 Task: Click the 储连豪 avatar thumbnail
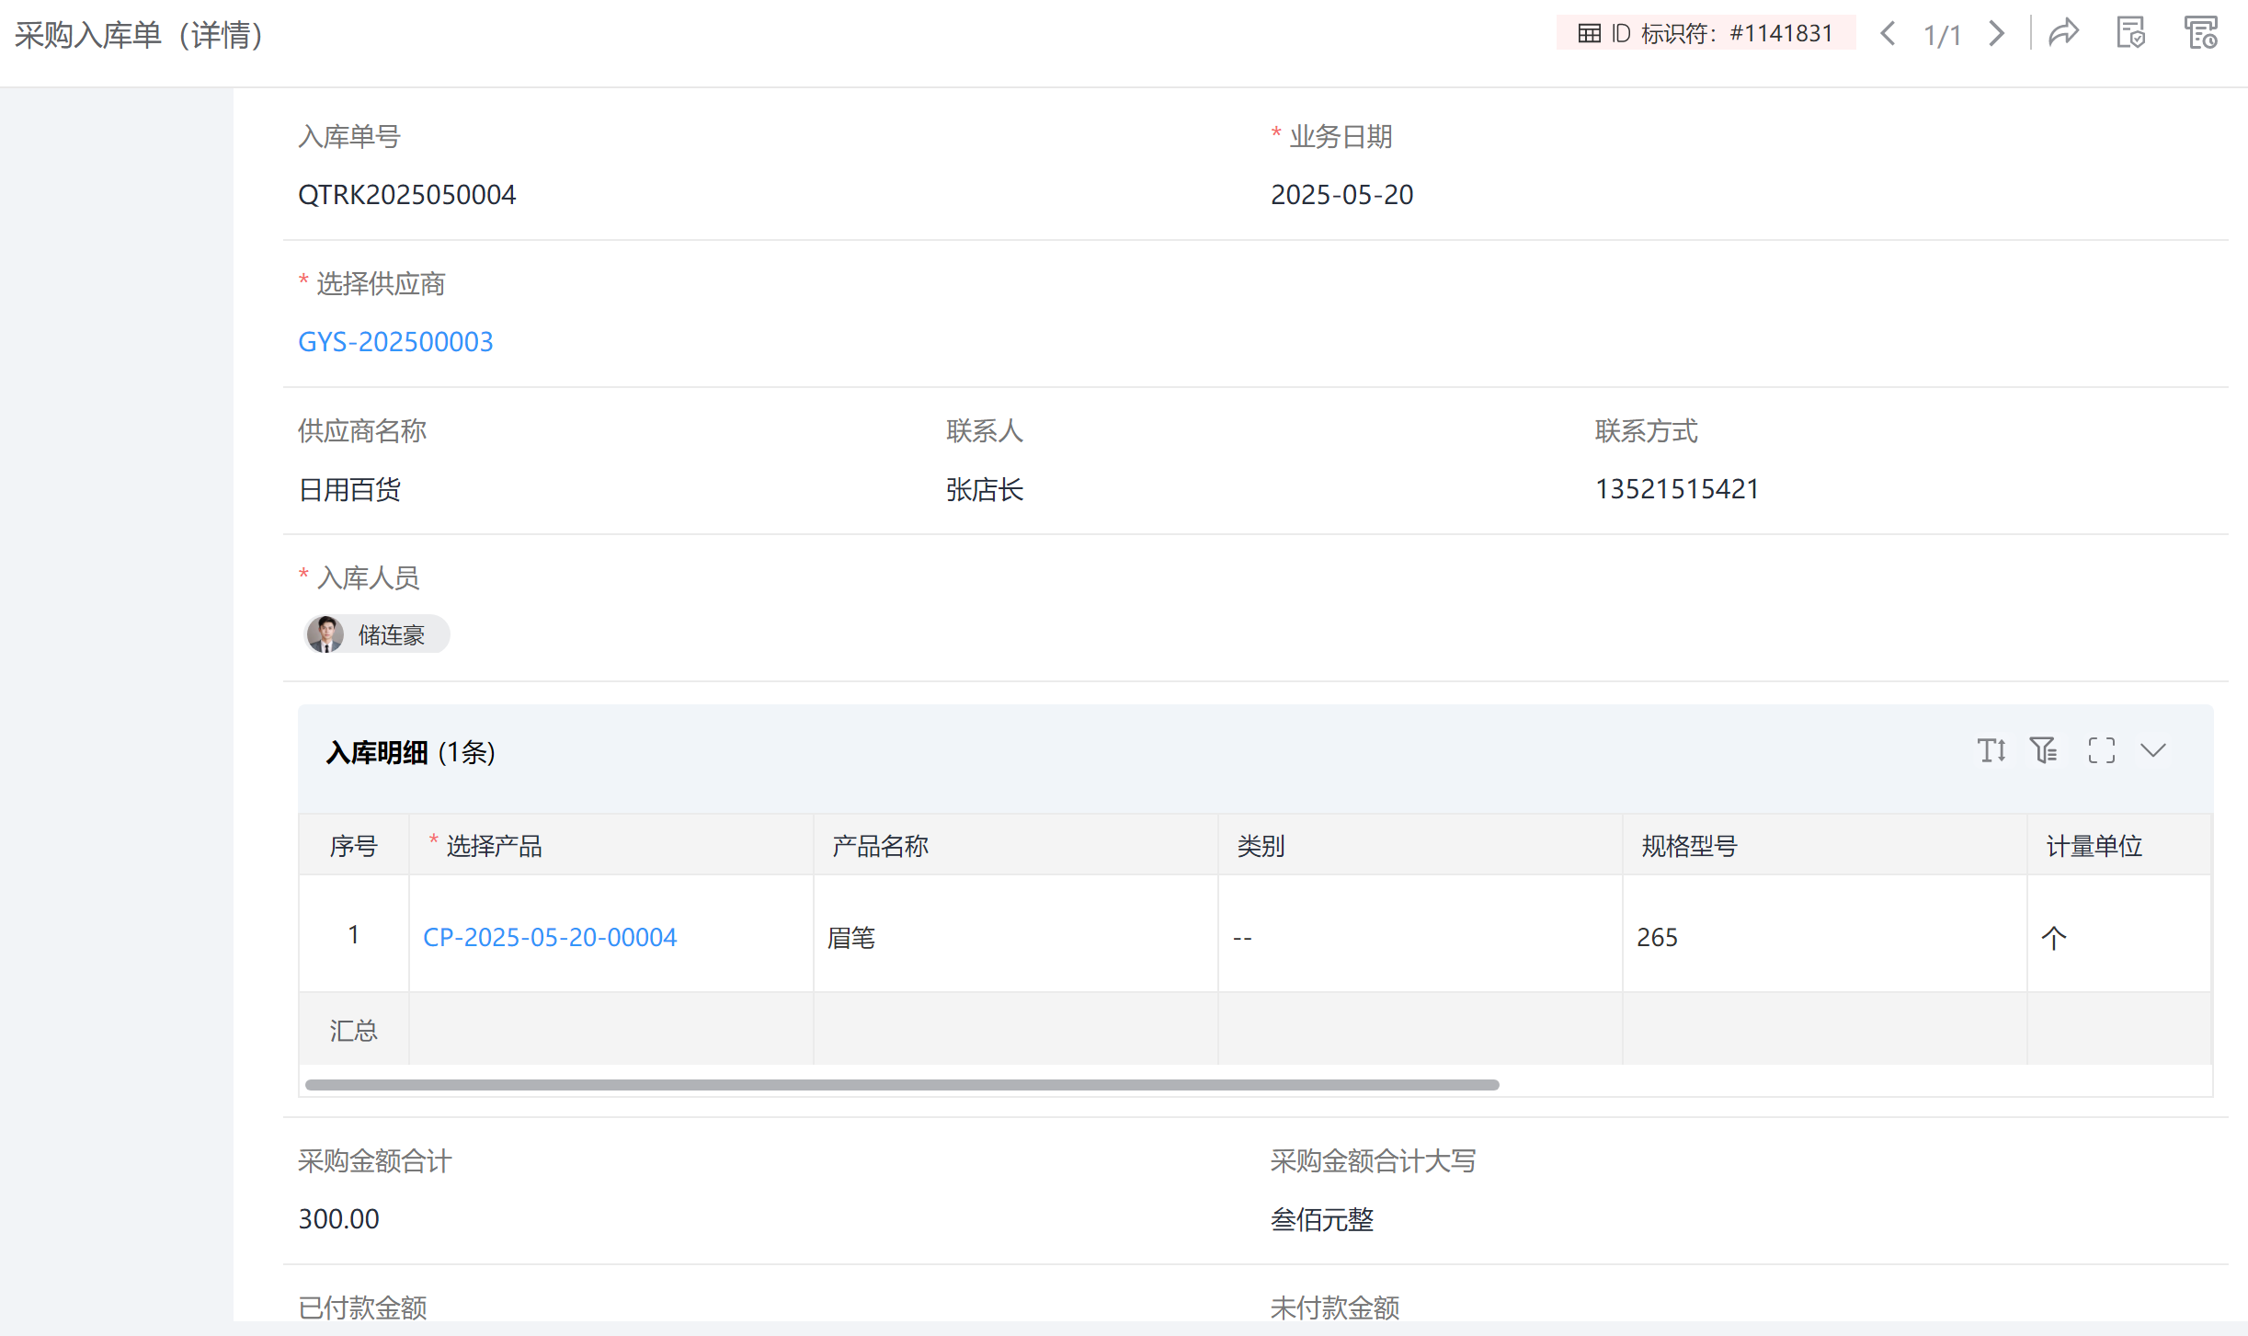325,634
